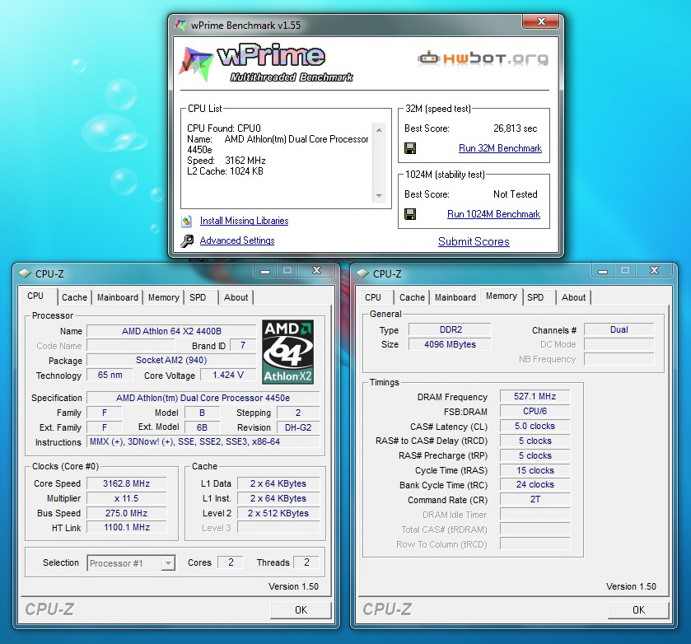Click the wPrime title bar app icon
This screenshot has height=644, width=691.
click(x=180, y=25)
